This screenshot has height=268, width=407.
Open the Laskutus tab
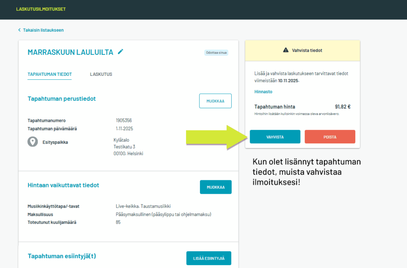101,74
